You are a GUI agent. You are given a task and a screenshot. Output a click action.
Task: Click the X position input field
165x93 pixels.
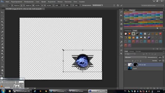coord(16,5)
